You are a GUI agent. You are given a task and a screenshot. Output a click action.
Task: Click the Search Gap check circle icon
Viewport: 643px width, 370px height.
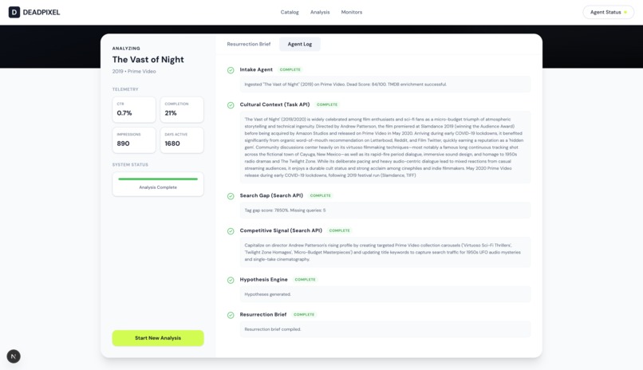coord(231,196)
